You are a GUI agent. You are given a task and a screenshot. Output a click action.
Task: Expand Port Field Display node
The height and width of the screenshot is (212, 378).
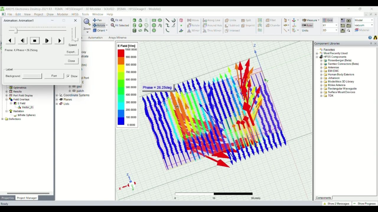tap(6, 95)
